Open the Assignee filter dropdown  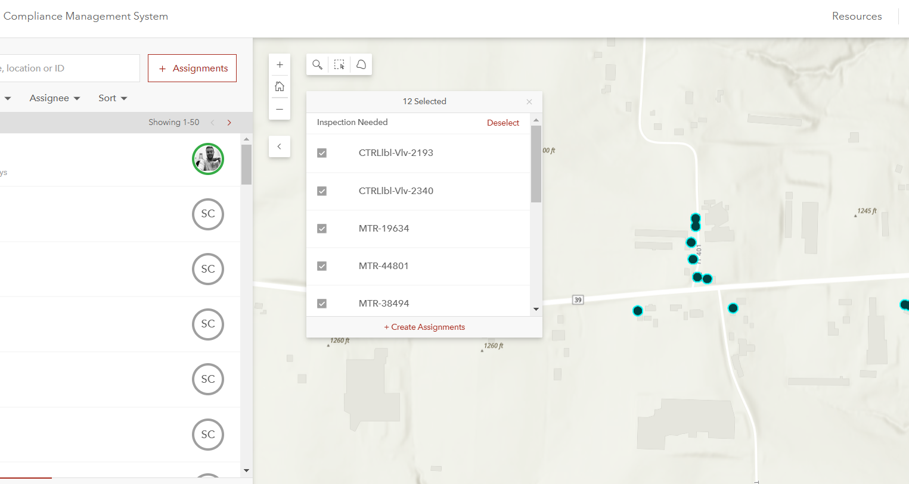click(54, 98)
